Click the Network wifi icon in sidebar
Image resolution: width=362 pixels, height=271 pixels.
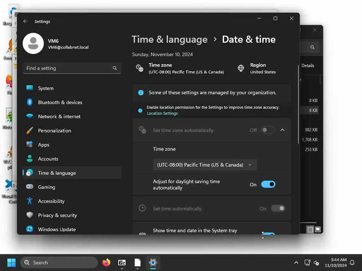[30, 116]
